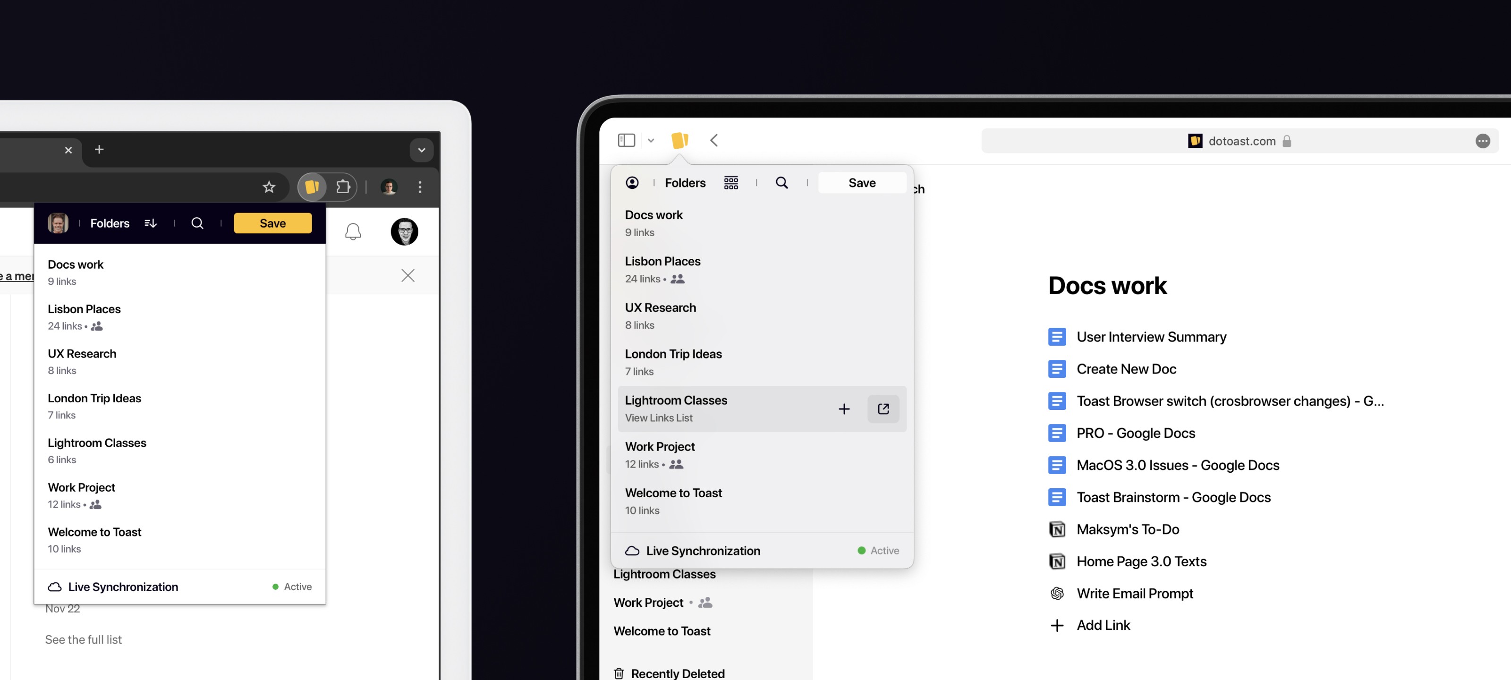This screenshot has width=1511, height=680.
Task: Bookmark page with the star icon
Action: 269,187
